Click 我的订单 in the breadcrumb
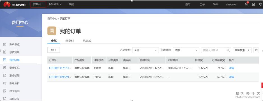Image resolution: width=263 pixels, height=101 pixels. 65,19
